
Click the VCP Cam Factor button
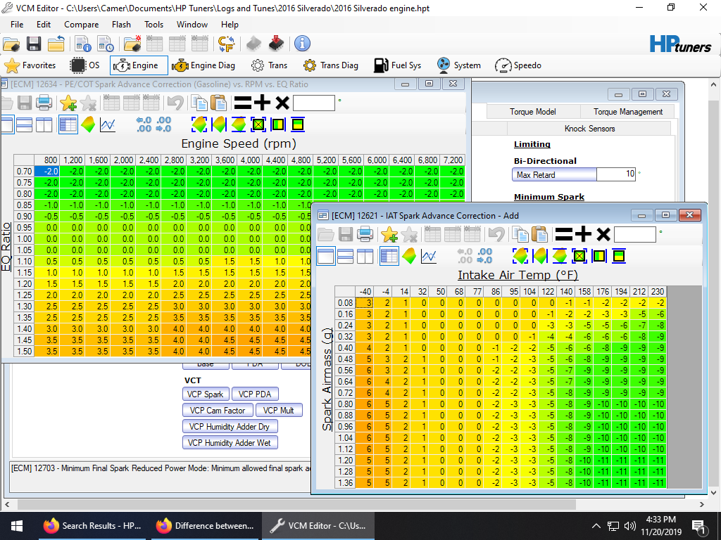(217, 411)
